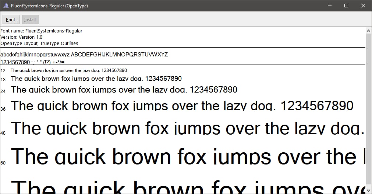The image size is (372, 194).
Task: Click the Font name: FluentSystemIcons-Regular line
Action: point(41,31)
